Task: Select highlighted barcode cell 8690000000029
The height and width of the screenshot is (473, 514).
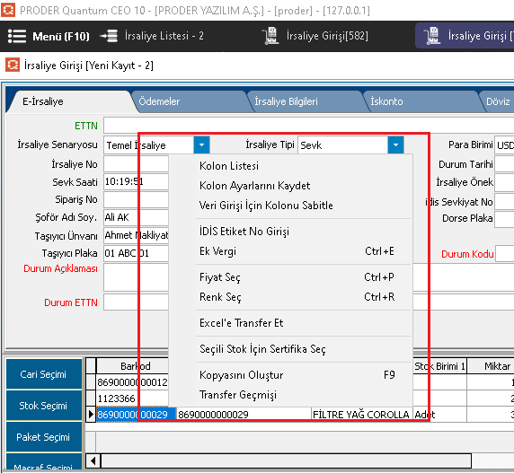Action: pyautogui.click(x=136, y=415)
